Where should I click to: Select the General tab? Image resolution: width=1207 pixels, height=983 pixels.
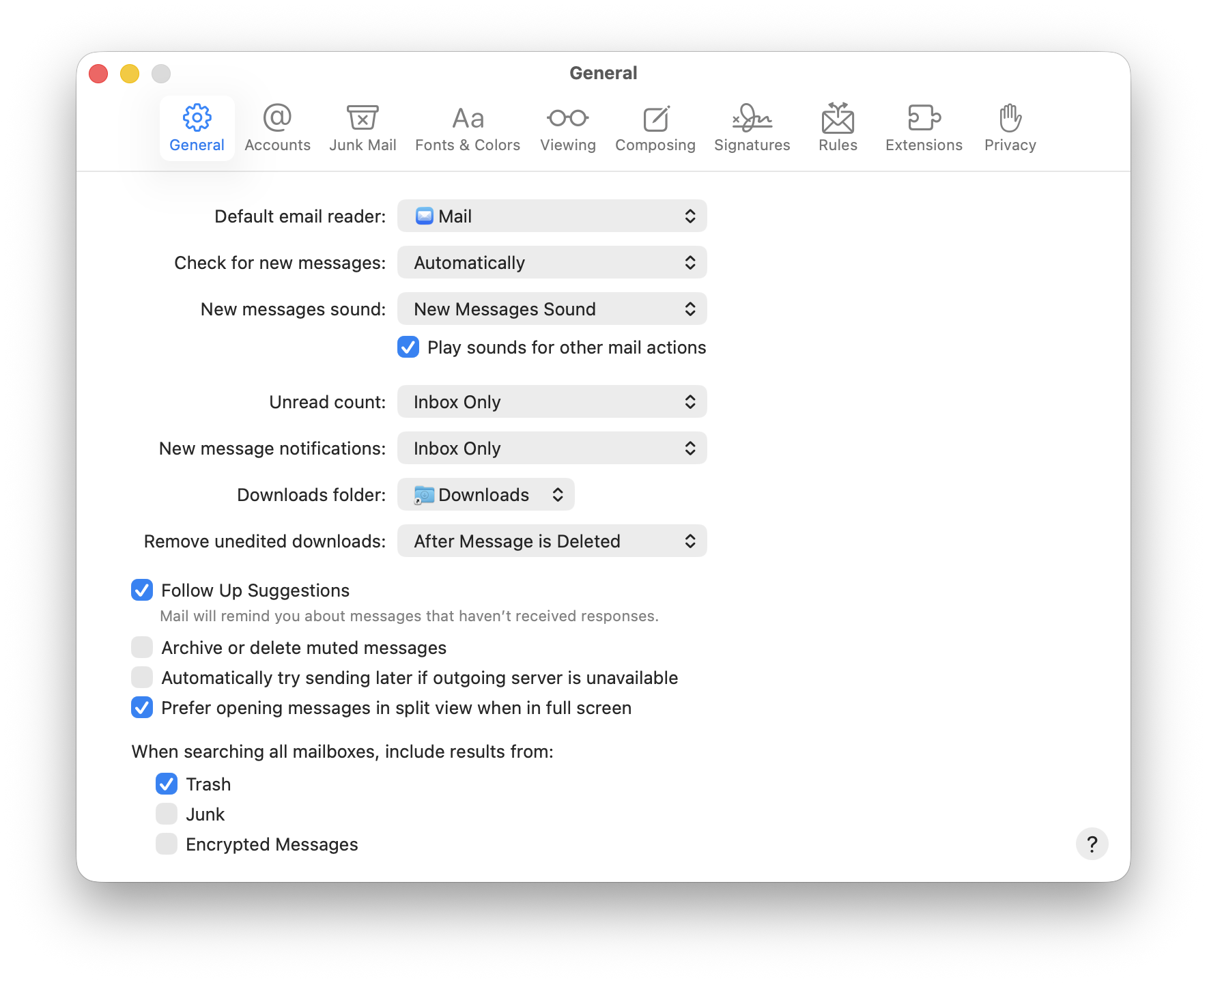[x=197, y=128]
